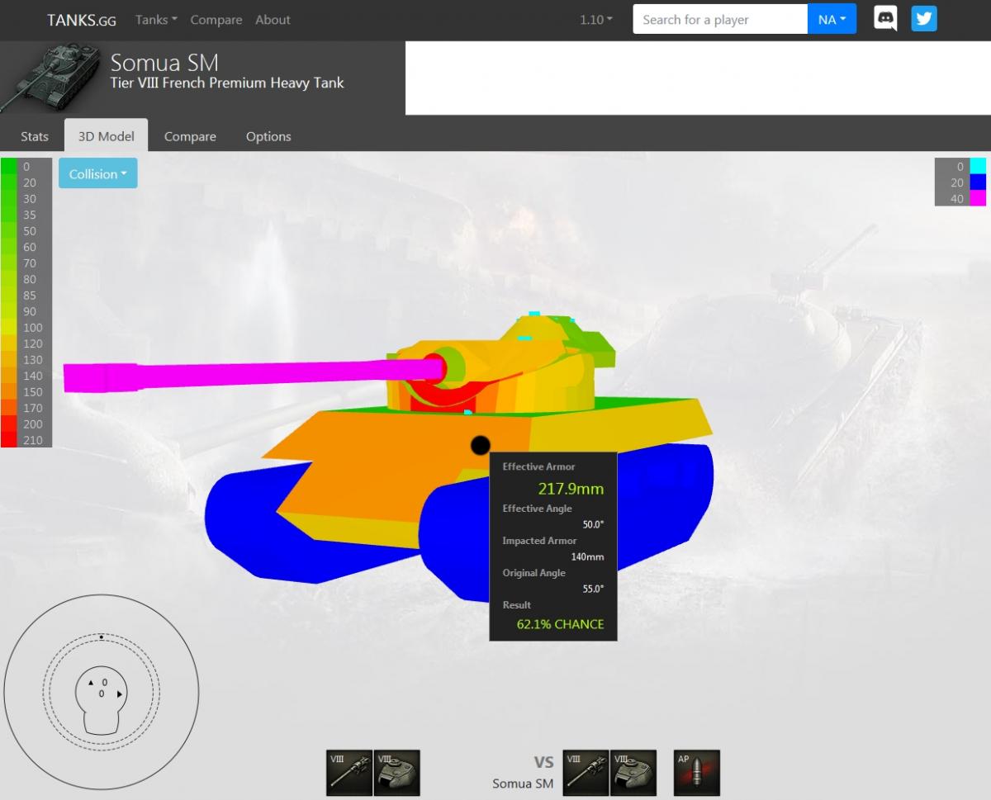Switch to the Stats tab

click(x=35, y=136)
